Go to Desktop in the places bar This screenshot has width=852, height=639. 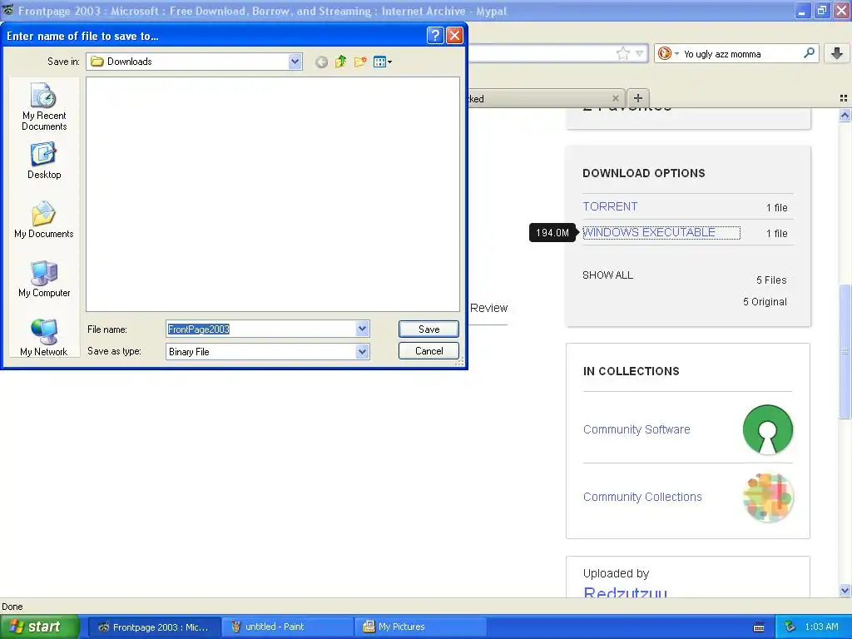pos(44,161)
